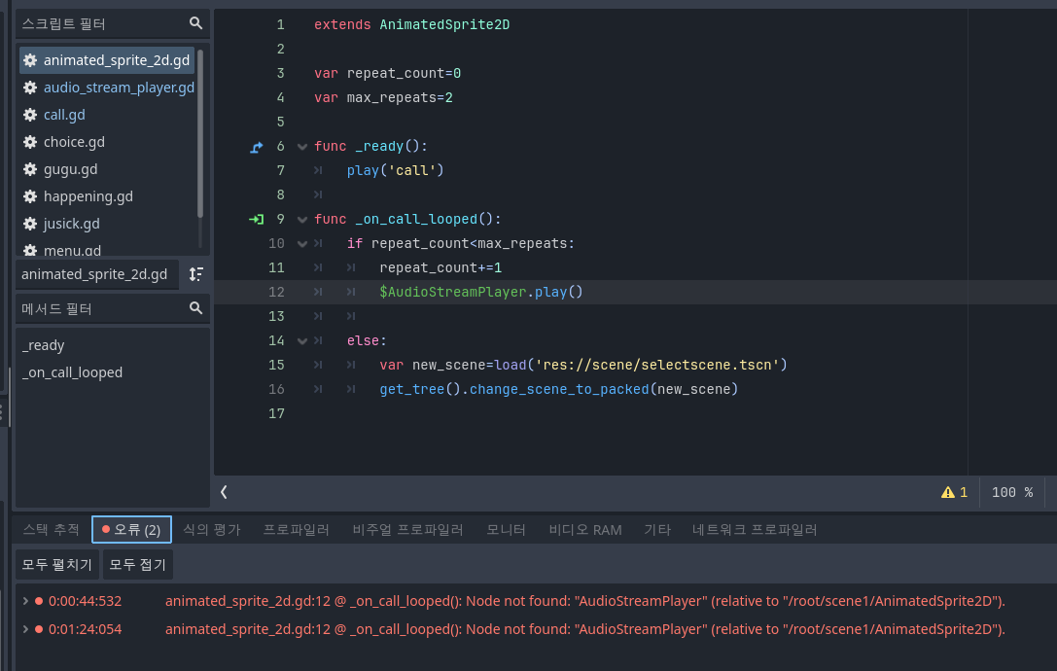The width and height of the screenshot is (1057, 671).
Task: Click the script filter search icon
Action: pos(195,23)
